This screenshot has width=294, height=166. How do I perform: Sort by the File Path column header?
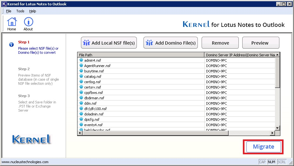click(x=141, y=55)
